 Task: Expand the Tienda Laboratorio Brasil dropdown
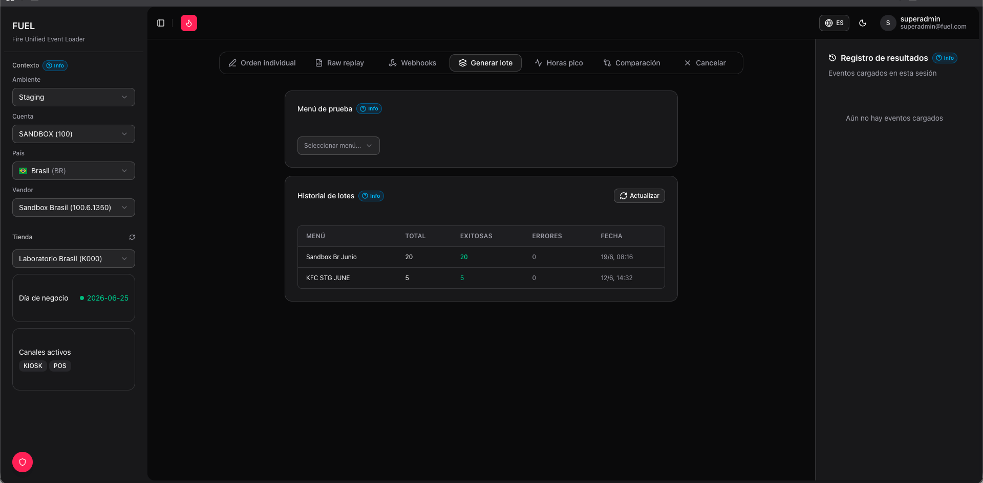(74, 259)
